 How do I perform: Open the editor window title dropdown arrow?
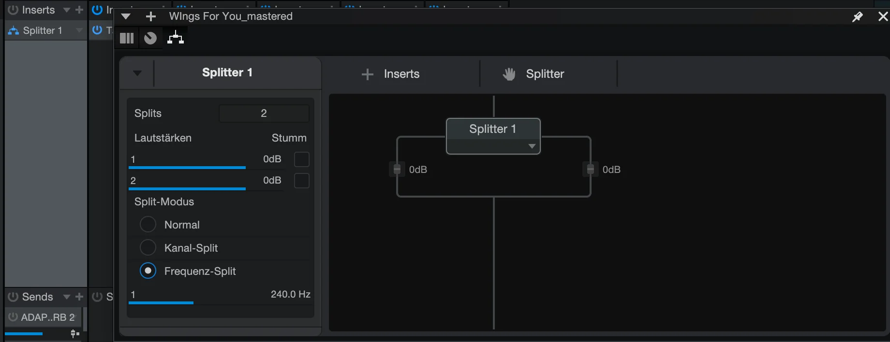(126, 16)
